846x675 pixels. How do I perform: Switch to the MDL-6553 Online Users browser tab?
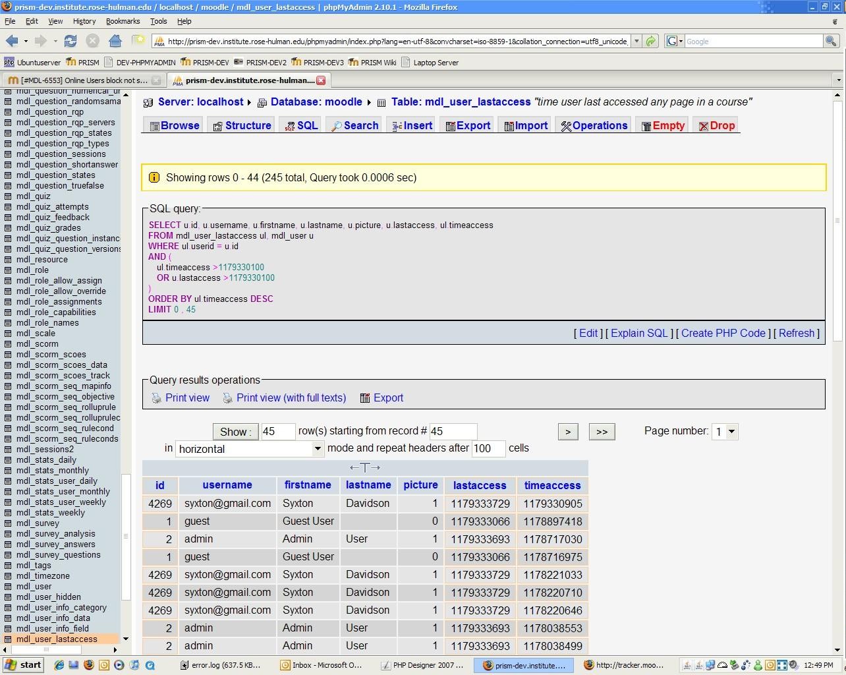point(83,80)
